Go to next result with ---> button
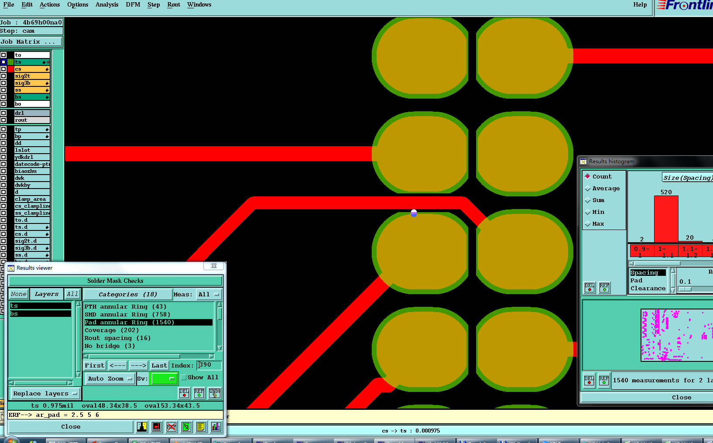Viewport: 713px width, 443px height. click(x=139, y=366)
